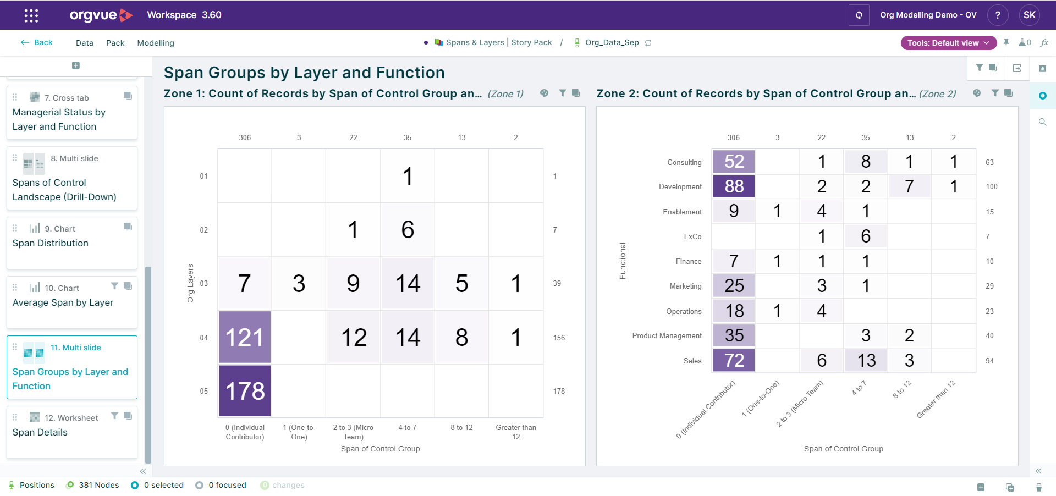Toggle the 0 selected indicator
Screen dimensions: 1056x496
157,485
